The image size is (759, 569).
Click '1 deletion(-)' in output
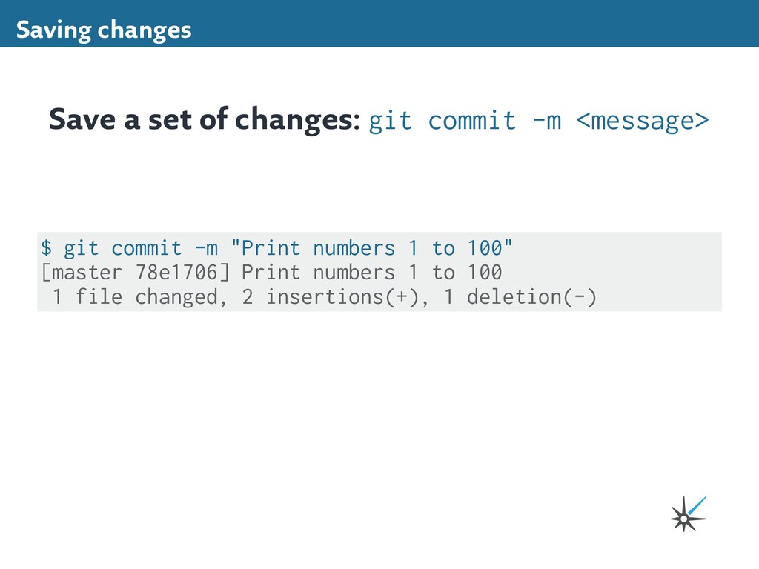(x=520, y=296)
